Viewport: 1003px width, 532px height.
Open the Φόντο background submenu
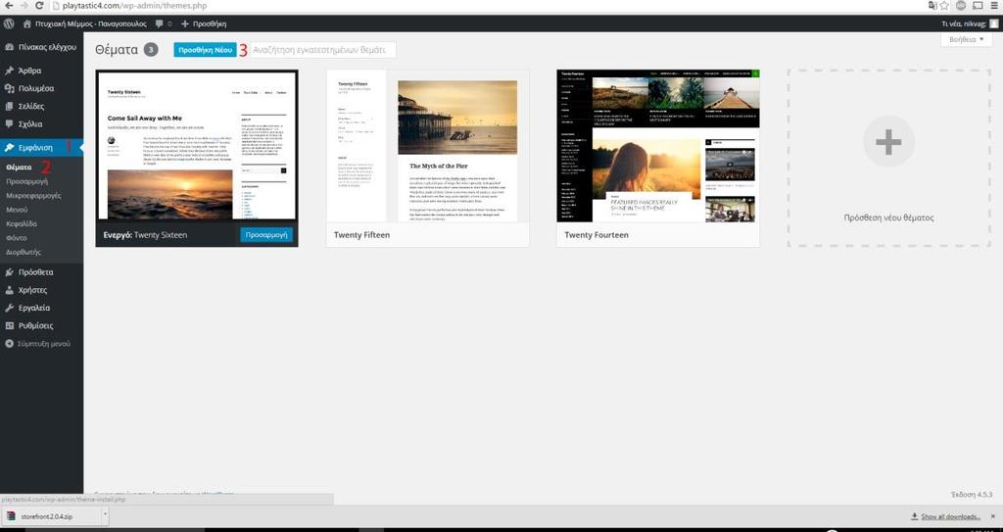(x=16, y=237)
